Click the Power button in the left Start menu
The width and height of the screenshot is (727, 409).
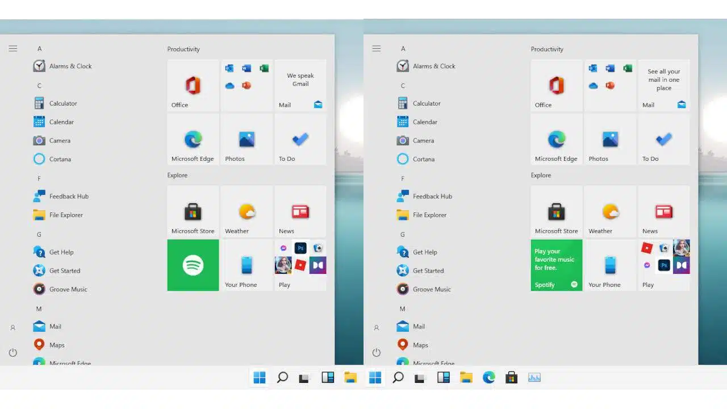point(13,353)
